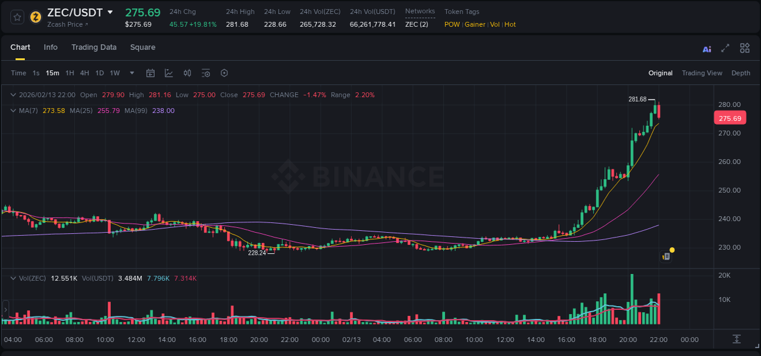
Task: Open the Zcash Price link
Action: 64,24
